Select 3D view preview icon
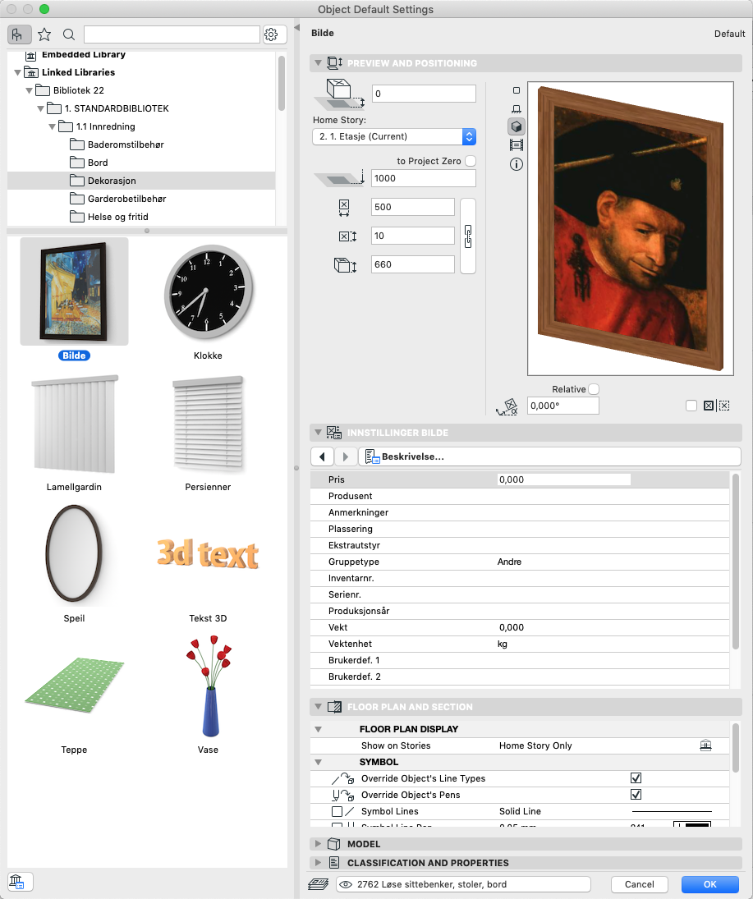This screenshot has width=753, height=899. tap(517, 126)
